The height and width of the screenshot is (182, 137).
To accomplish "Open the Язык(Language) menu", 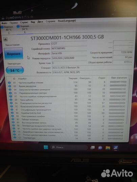I will click(67, 21).
